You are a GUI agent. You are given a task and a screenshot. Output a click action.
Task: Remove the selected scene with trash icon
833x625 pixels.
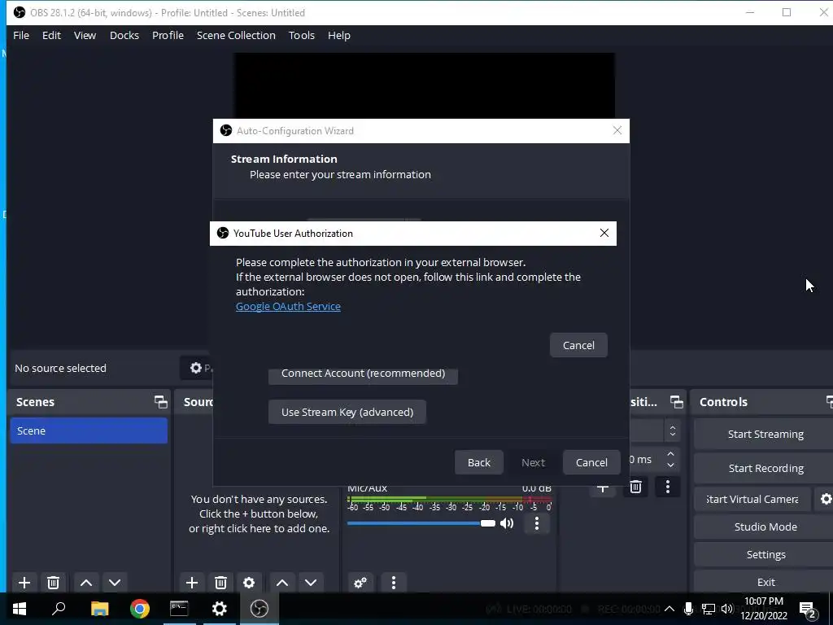[x=53, y=583]
